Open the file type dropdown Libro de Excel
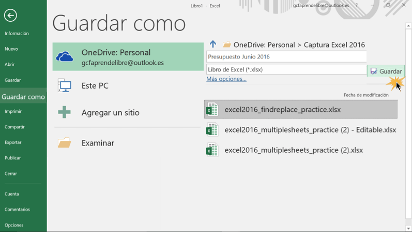 coord(286,69)
